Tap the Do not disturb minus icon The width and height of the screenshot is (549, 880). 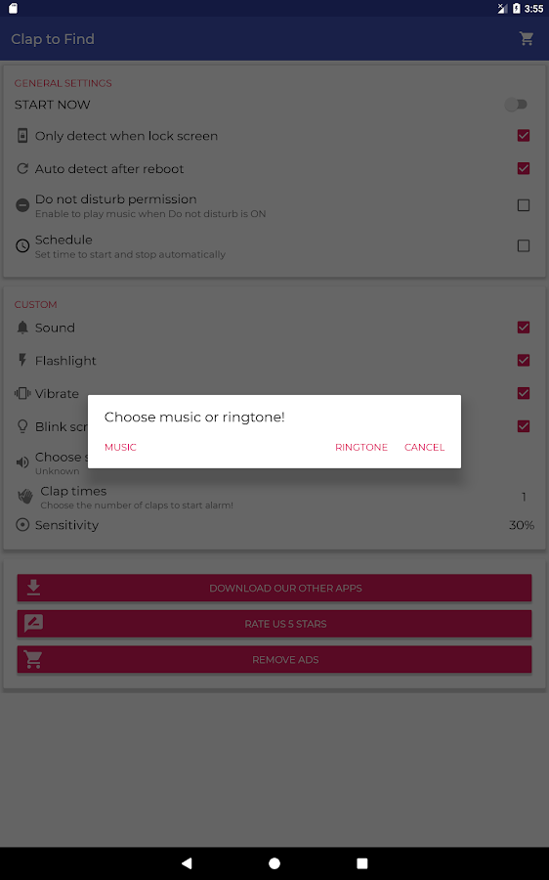[x=22, y=205]
